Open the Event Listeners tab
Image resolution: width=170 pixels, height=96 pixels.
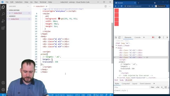click(145, 83)
